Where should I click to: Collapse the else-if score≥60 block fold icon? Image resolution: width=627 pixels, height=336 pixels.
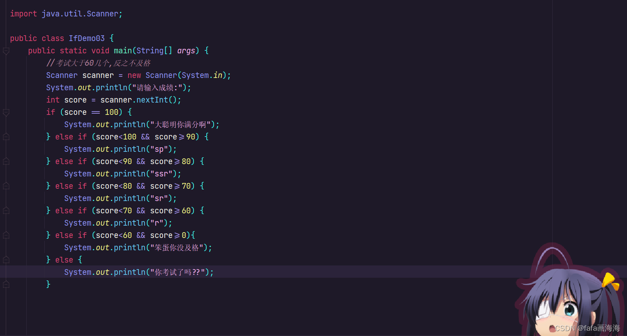[6, 210]
